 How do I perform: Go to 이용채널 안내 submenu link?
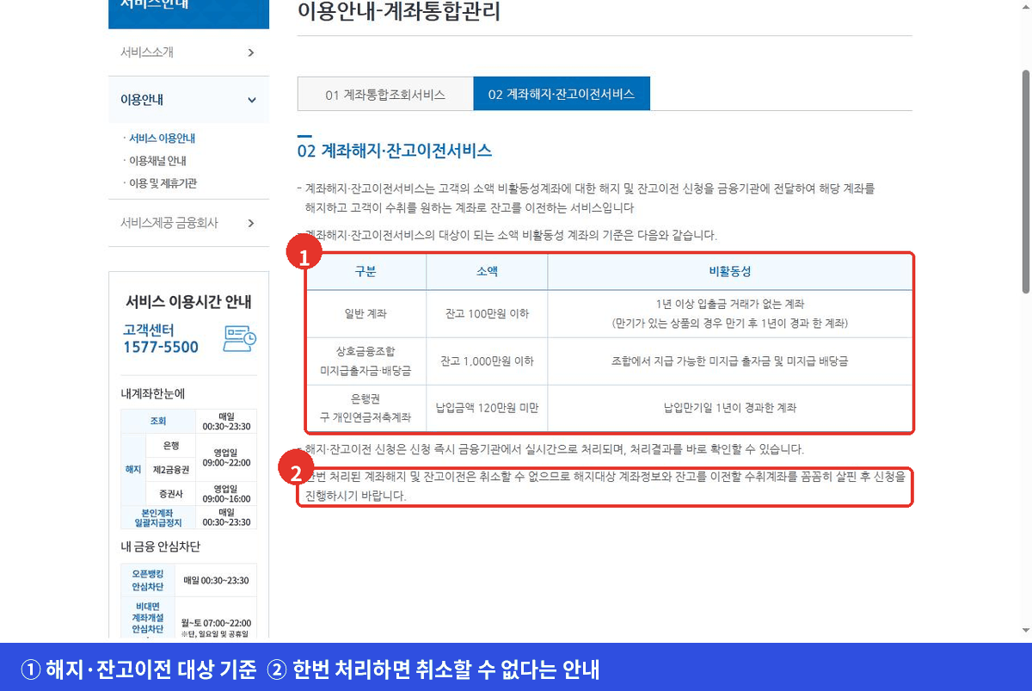tap(157, 160)
